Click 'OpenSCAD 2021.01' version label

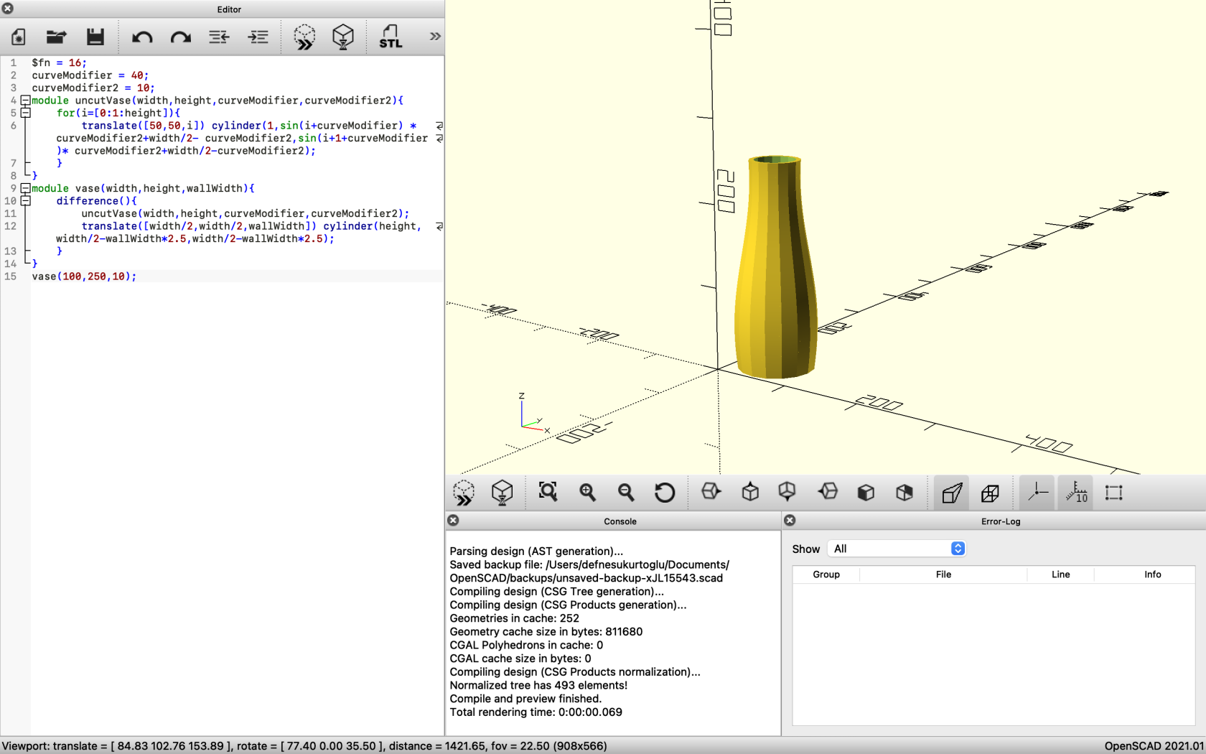1154,746
